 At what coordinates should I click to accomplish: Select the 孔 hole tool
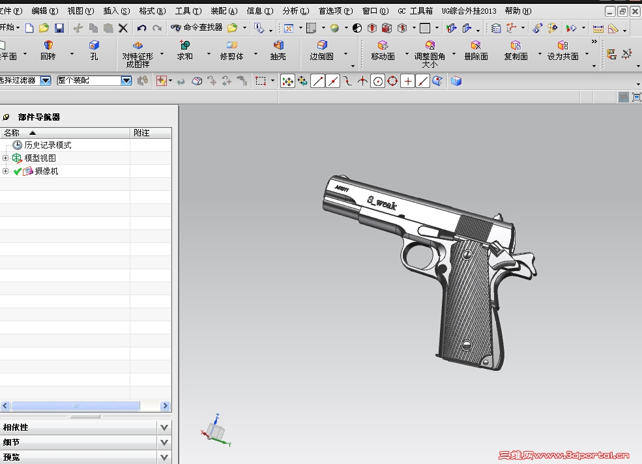pyautogui.click(x=94, y=51)
